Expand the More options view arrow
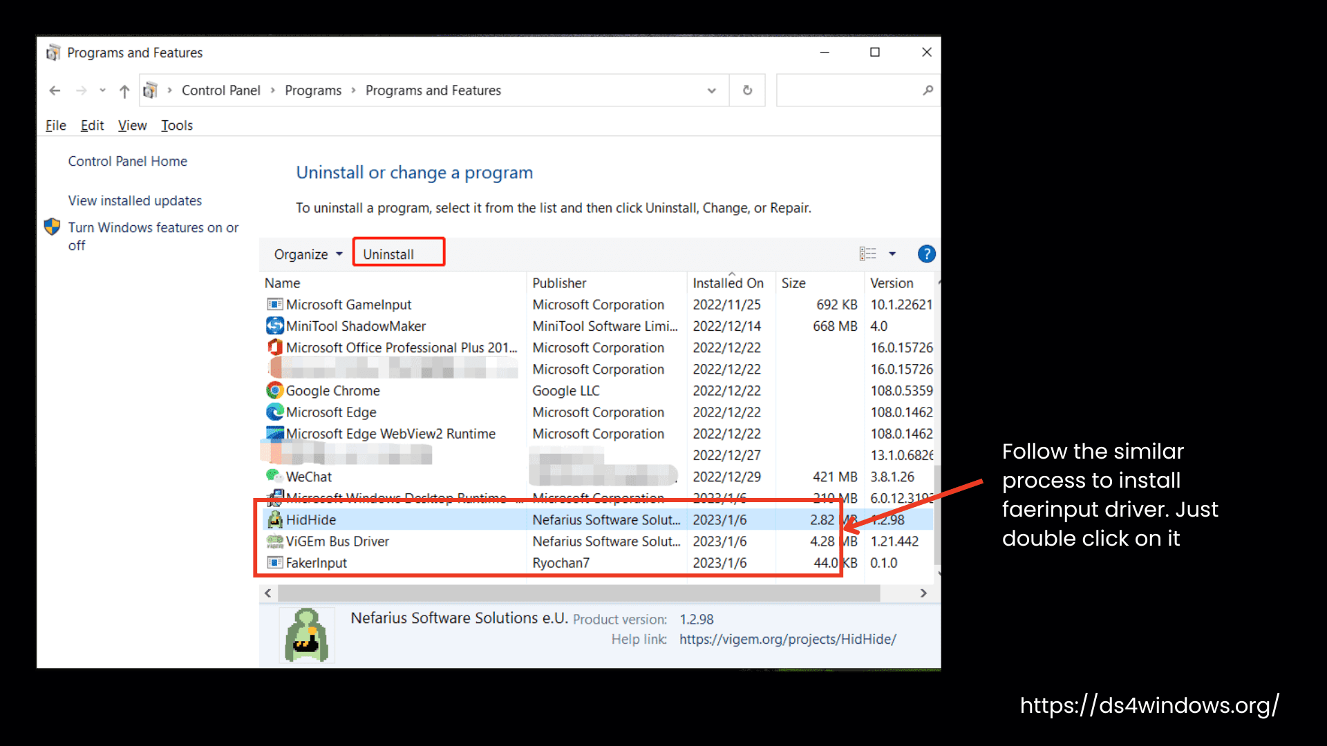The height and width of the screenshot is (746, 1327). [x=892, y=254]
